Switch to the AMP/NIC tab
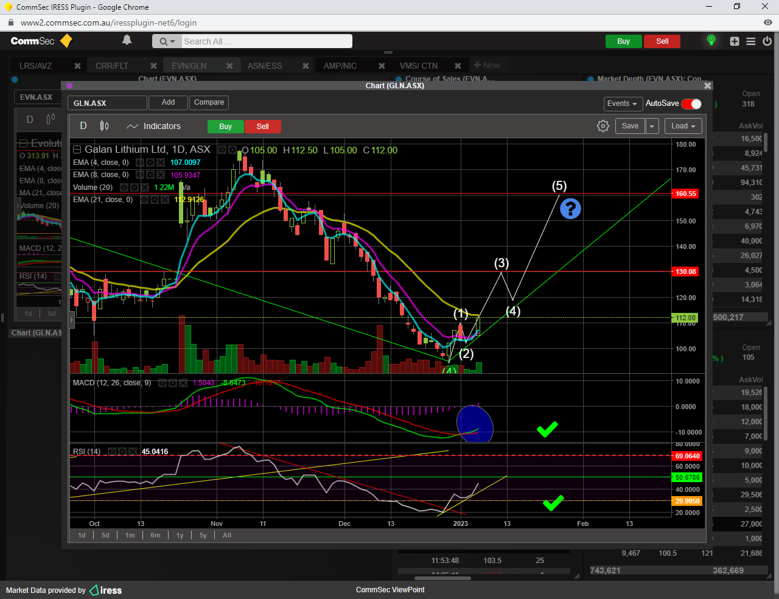The image size is (779, 599). point(340,66)
